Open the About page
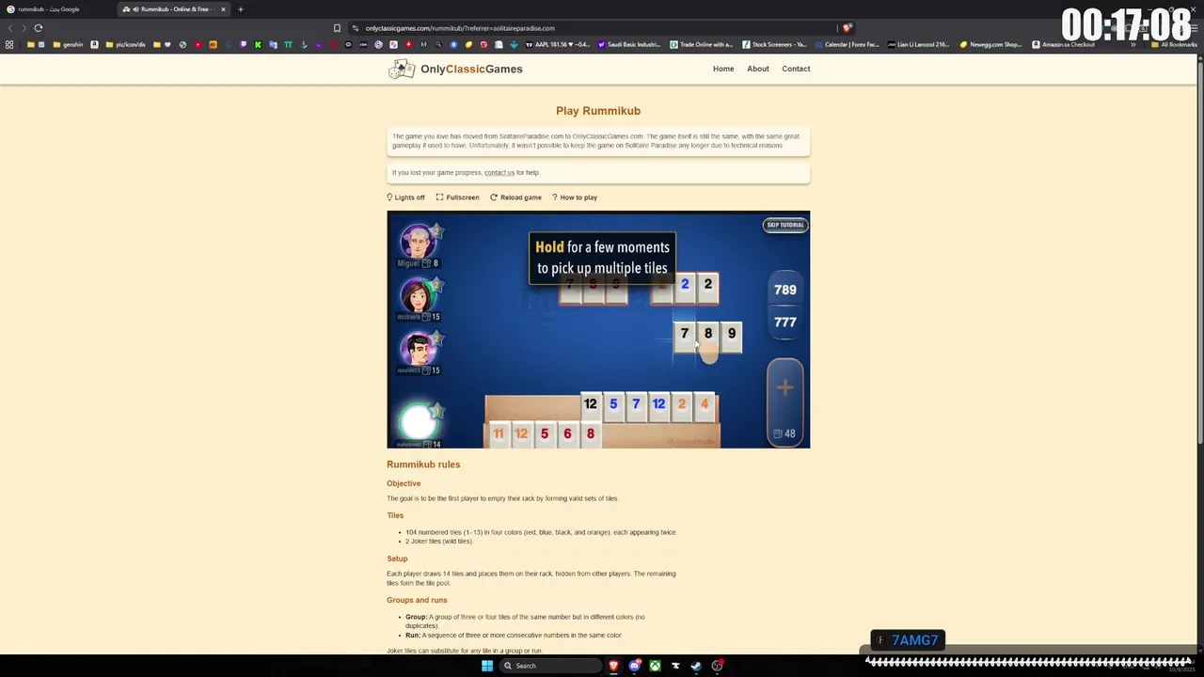Screen dimensions: 1204x677 [758, 69]
